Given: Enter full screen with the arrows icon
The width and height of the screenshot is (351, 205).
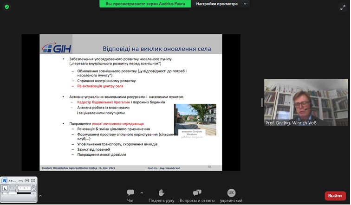Looking at the screenshot, I should (343, 7).
